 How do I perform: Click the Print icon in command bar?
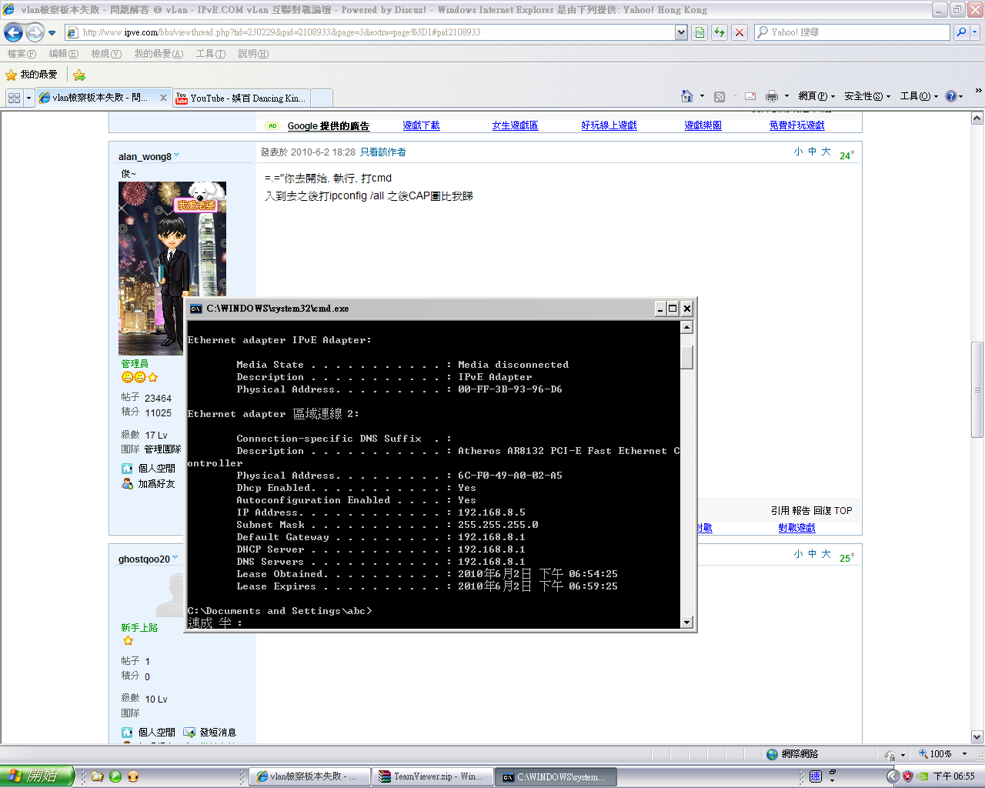771,96
